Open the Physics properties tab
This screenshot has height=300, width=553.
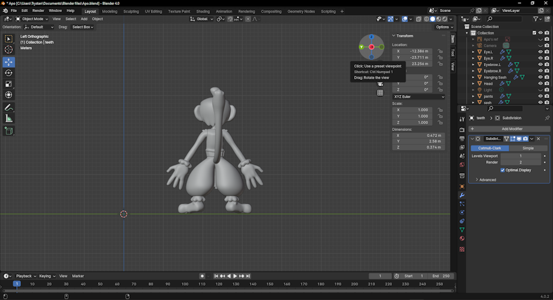[x=462, y=212]
